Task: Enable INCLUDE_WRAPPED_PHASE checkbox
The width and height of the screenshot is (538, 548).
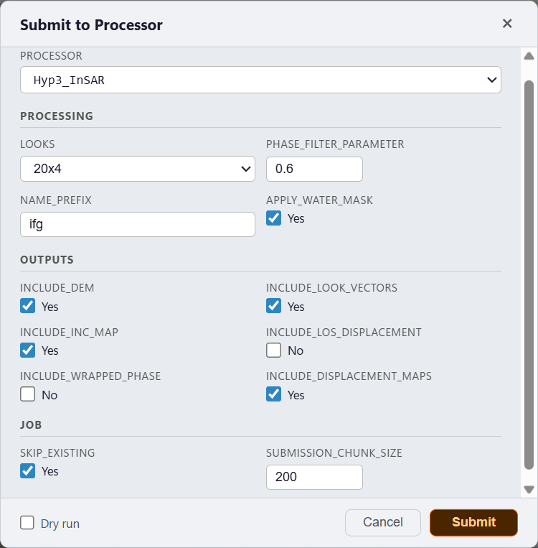Action: [x=27, y=394]
